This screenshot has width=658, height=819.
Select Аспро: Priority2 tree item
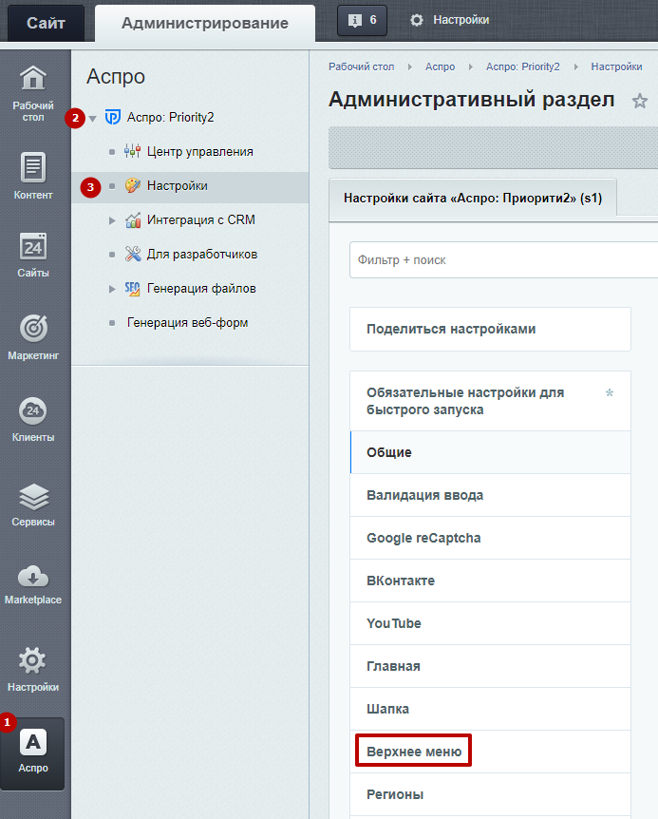pos(170,117)
